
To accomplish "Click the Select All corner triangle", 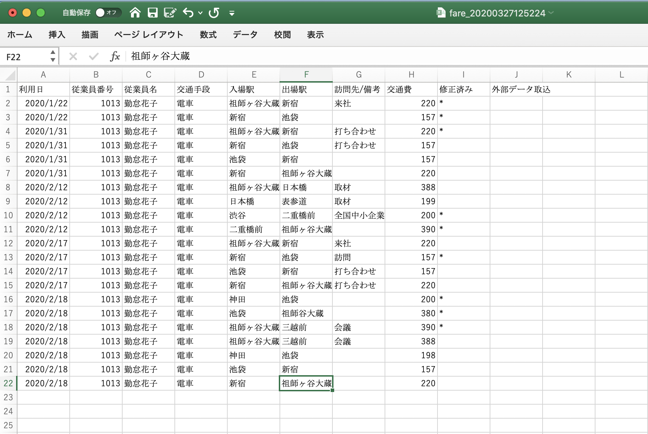I will click(10, 75).
